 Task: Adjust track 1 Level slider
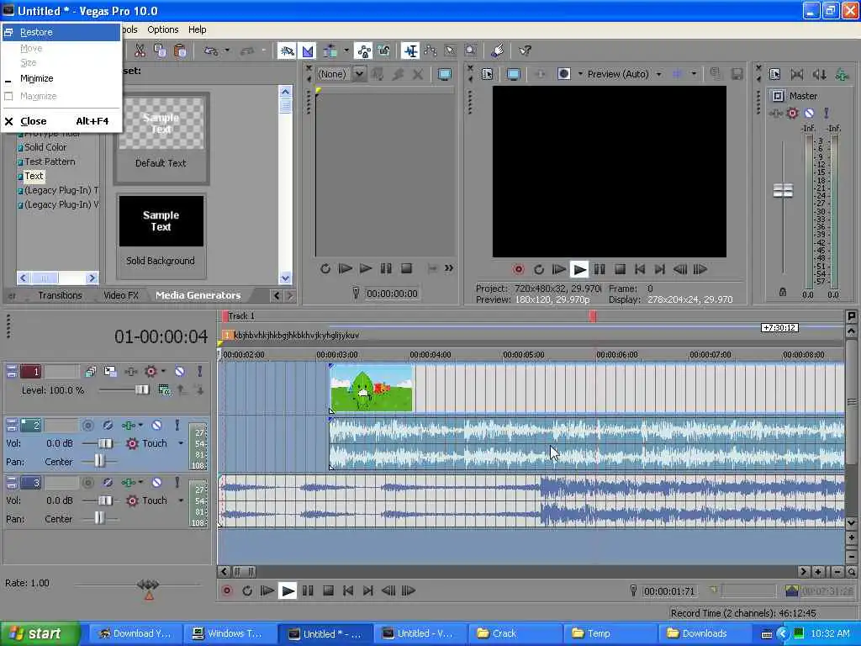[141, 390]
